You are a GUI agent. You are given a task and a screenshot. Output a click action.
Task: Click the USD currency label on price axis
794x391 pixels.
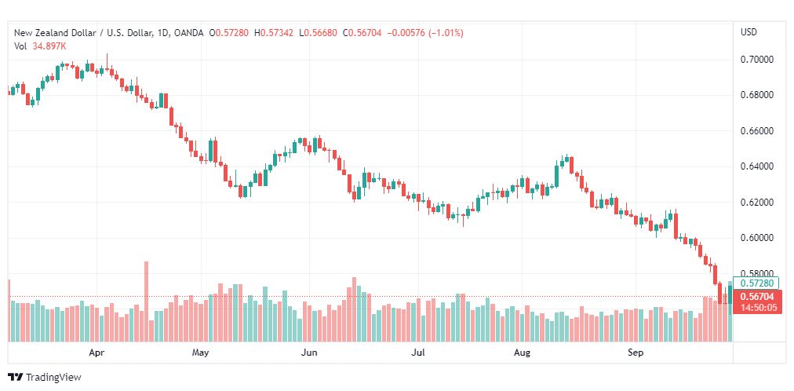point(749,32)
